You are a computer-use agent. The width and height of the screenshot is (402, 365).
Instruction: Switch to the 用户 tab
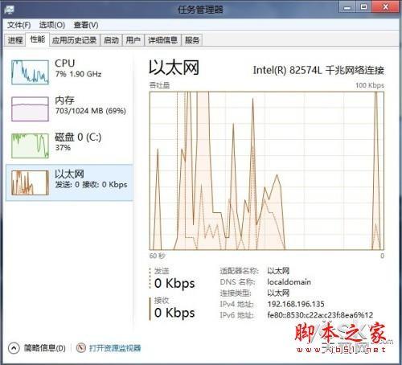(133, 40)
